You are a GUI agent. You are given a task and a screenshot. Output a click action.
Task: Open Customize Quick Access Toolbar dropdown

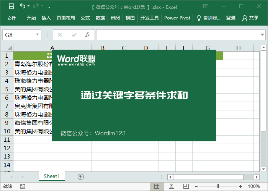(x=49, y=6)
